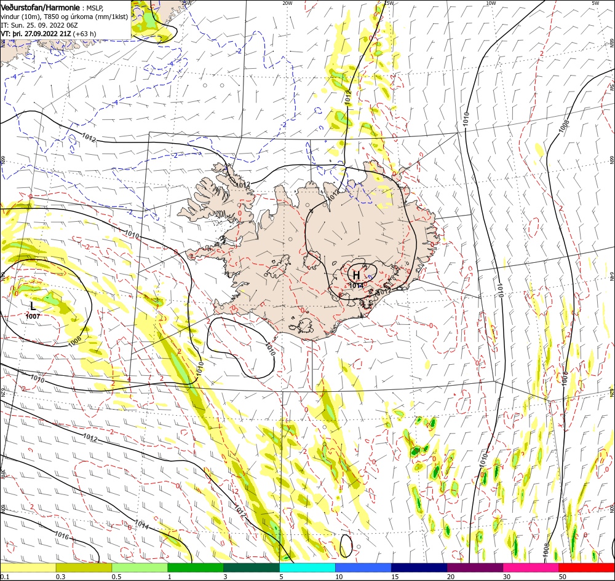615x581 pixels.
Task: Click the 'VT: þri. 27.09.2022 21Z (+63 h)' line
Action: [48, 34]
